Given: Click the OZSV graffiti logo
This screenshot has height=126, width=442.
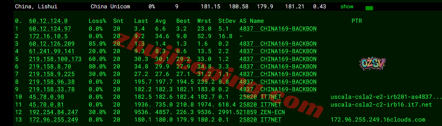Looking at the screenshot, I should coord(372,64).
